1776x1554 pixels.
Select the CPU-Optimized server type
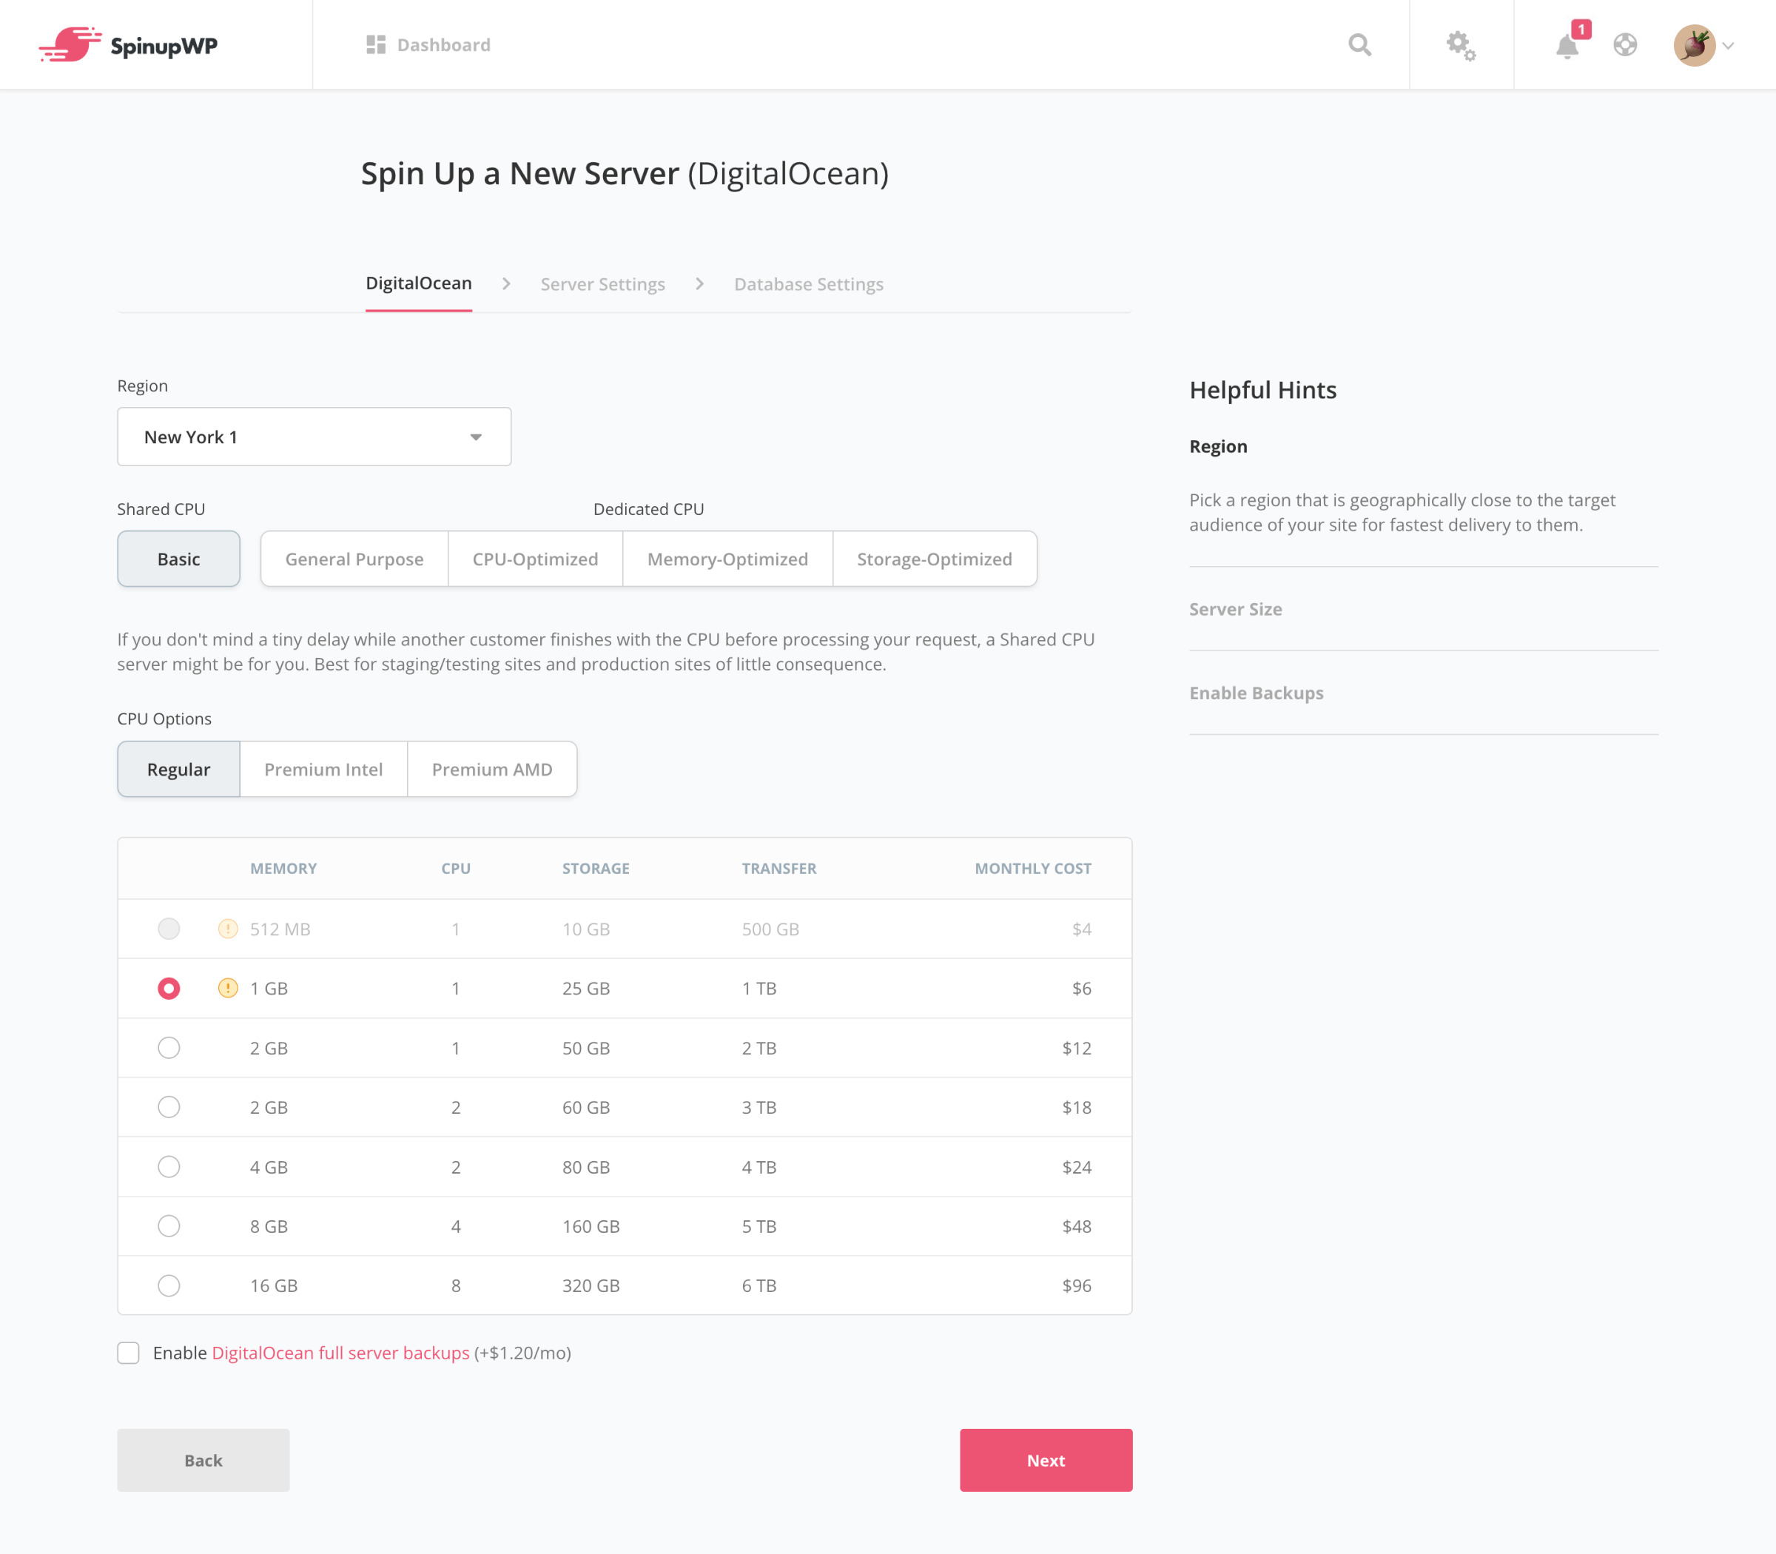point(533,557)
